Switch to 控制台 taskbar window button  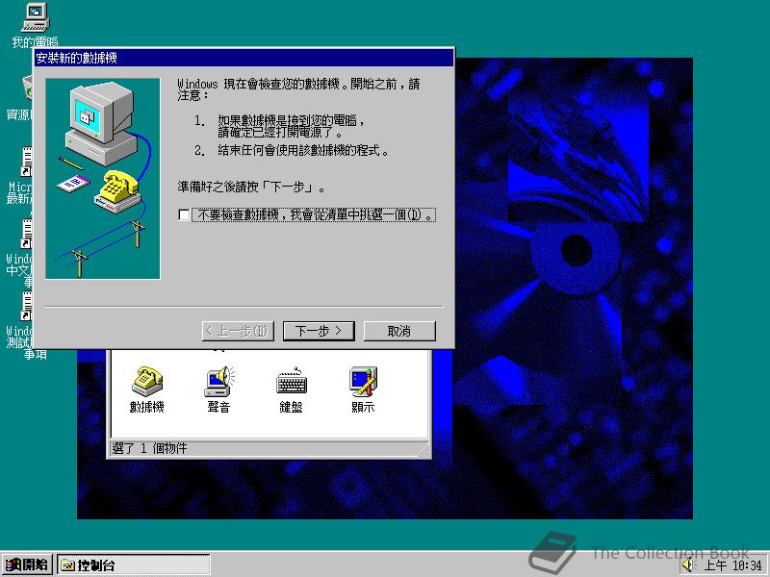pos(134,564)
